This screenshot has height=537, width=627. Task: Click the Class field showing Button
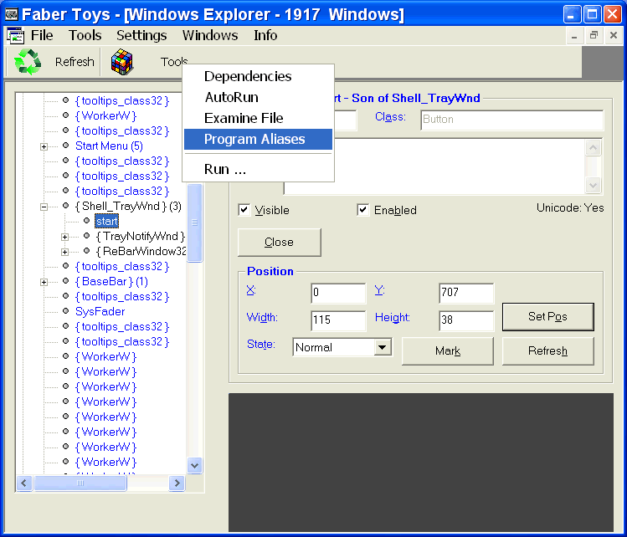coord(511,120)
